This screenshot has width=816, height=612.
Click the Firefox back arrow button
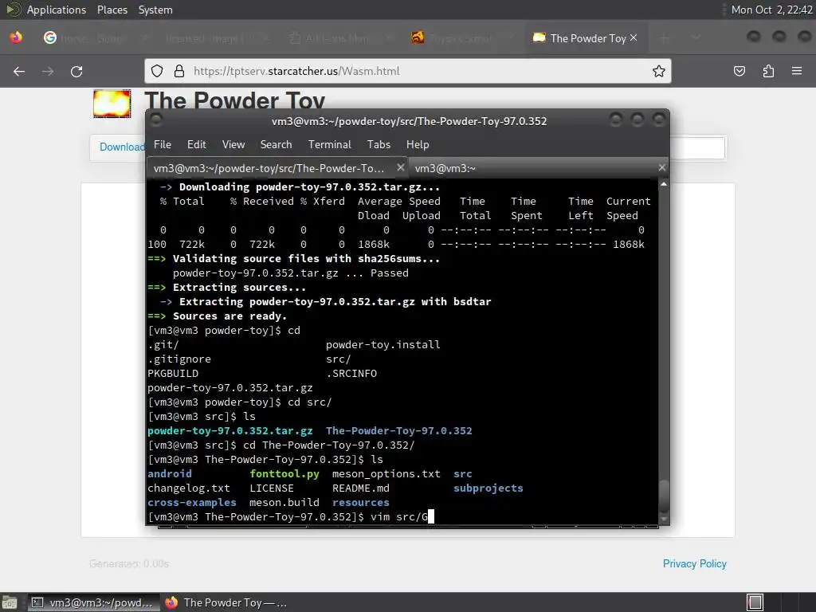[x=19, y=71]
